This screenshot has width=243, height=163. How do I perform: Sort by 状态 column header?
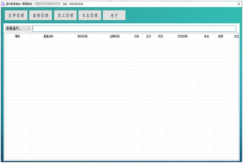point(161,36)
